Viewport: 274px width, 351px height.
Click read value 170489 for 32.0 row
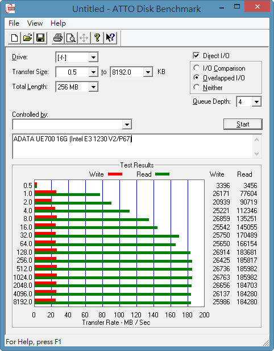(247, 235)
